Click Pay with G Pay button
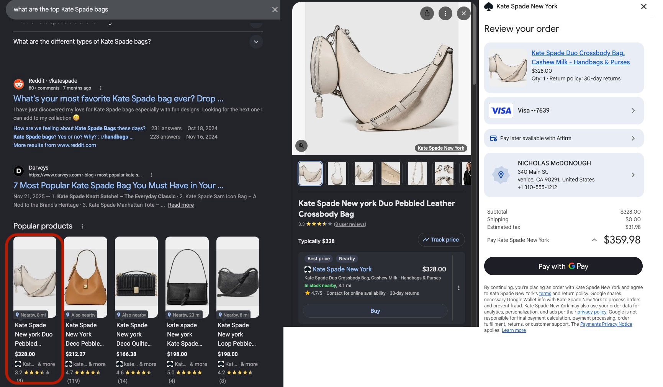The height and width of the screenshot is (387, 663). click(563, 266)
